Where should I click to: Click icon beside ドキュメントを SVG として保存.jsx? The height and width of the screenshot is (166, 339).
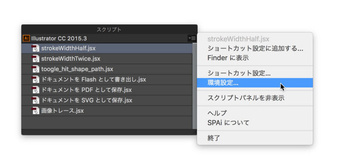[36, 100]
